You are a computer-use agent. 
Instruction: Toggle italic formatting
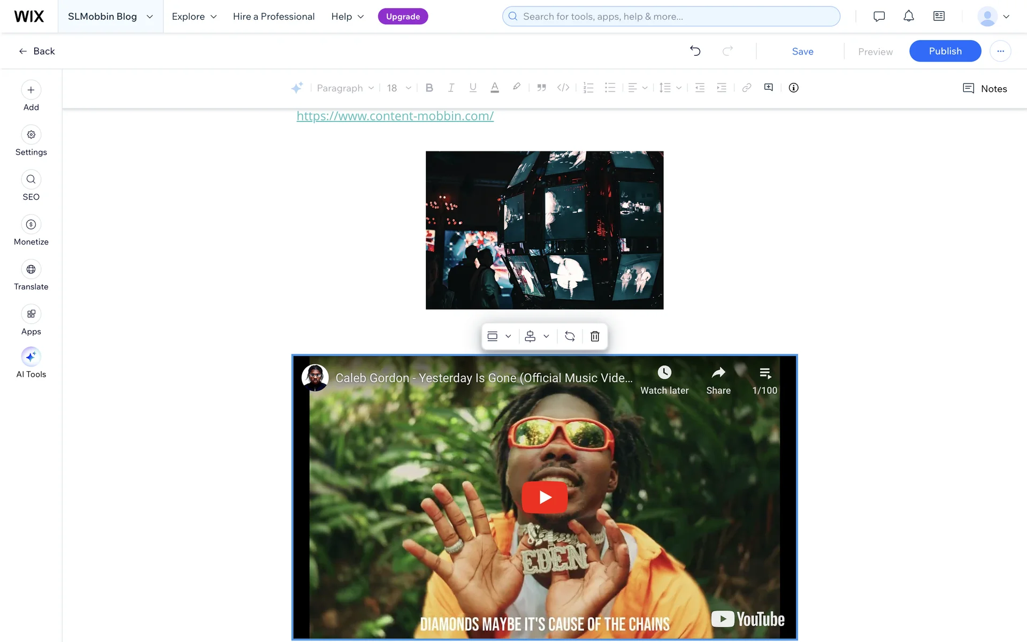451,88
